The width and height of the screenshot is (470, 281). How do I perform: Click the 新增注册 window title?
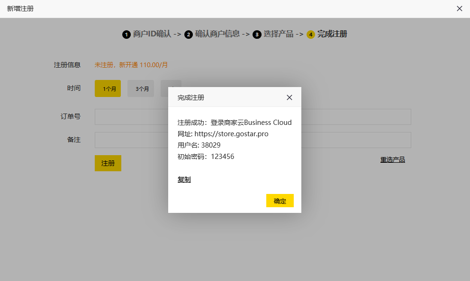pos(20,9)
